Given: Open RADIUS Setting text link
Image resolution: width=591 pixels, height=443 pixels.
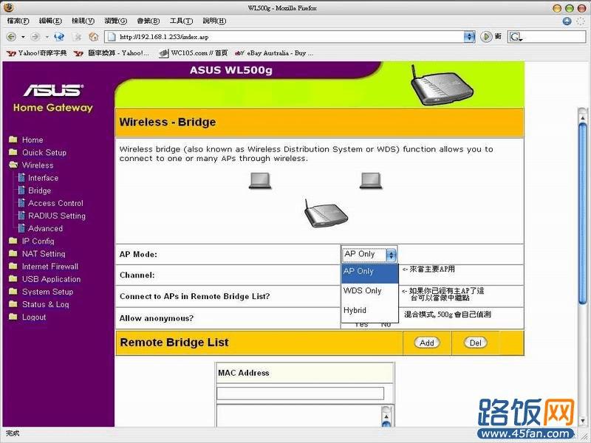Looking at the screenshot, I should 57,216.
